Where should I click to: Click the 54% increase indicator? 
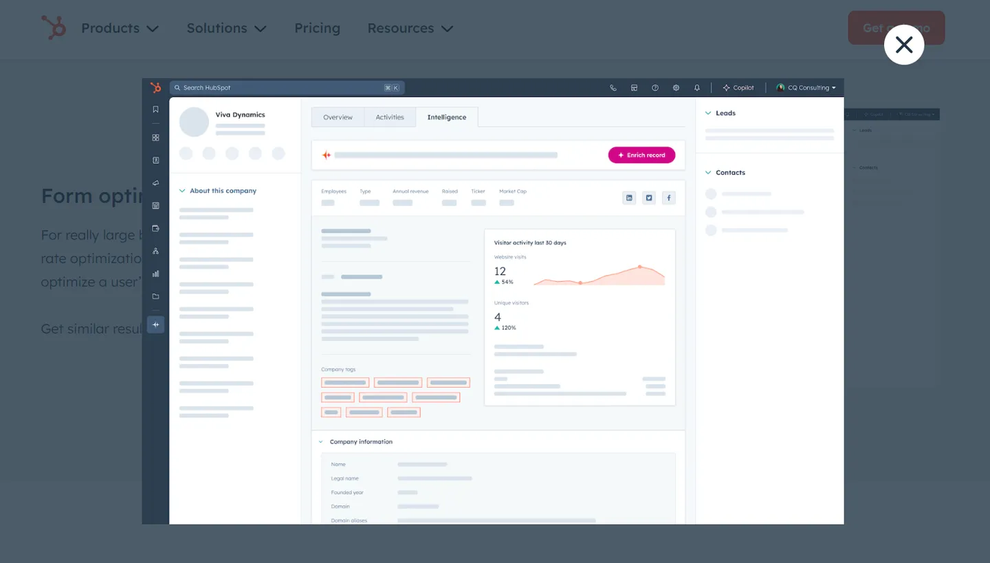click(x=504, y=282)
